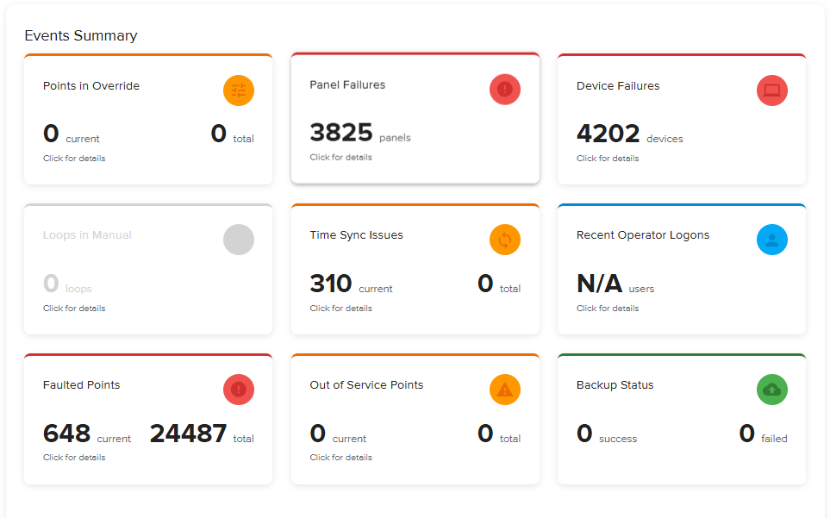Click the gray circle icon on Loops in Manual
This screenshot has width=830, height=518.
(x=239, y=240)
